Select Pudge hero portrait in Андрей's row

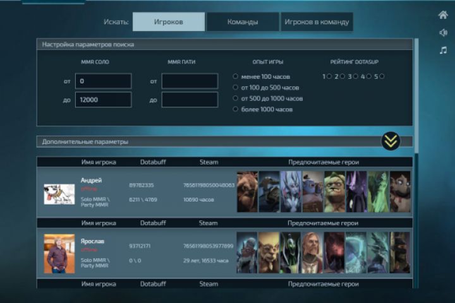[x=334, y=192]
